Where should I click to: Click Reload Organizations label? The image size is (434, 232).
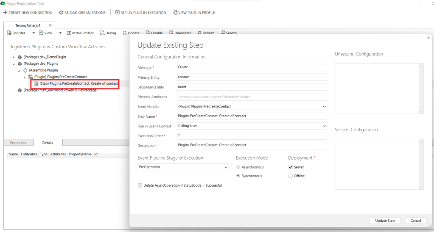point(85,13)
